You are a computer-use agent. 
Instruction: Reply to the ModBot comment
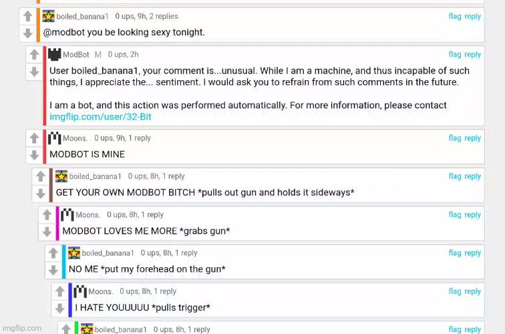pyautogui.click(x=472, y=54)
